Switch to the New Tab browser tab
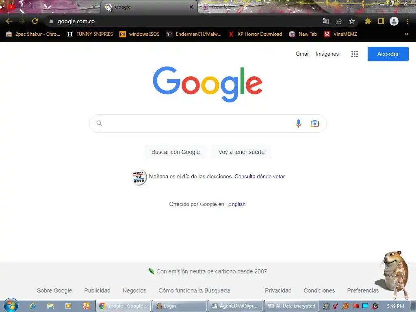This screenshot has width=416, height=312. pos(221,7)
